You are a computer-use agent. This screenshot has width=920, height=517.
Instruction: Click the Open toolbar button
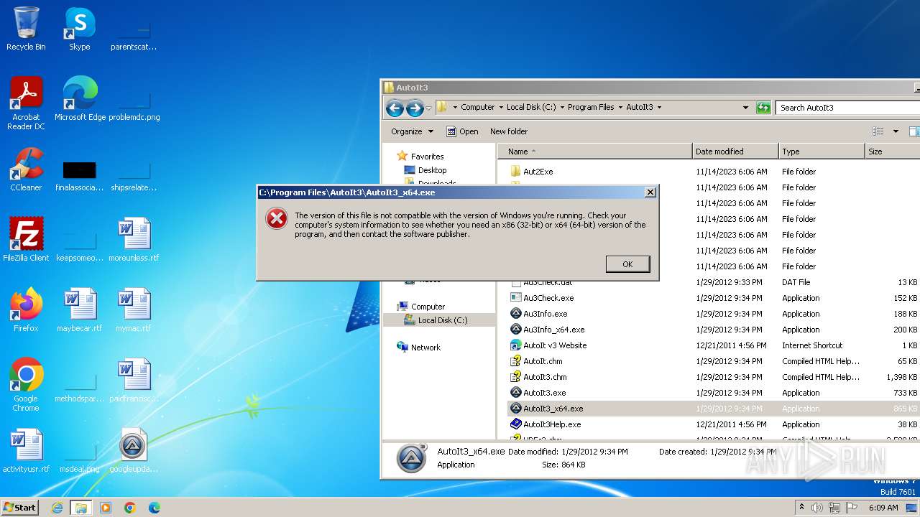click(462, 131)
